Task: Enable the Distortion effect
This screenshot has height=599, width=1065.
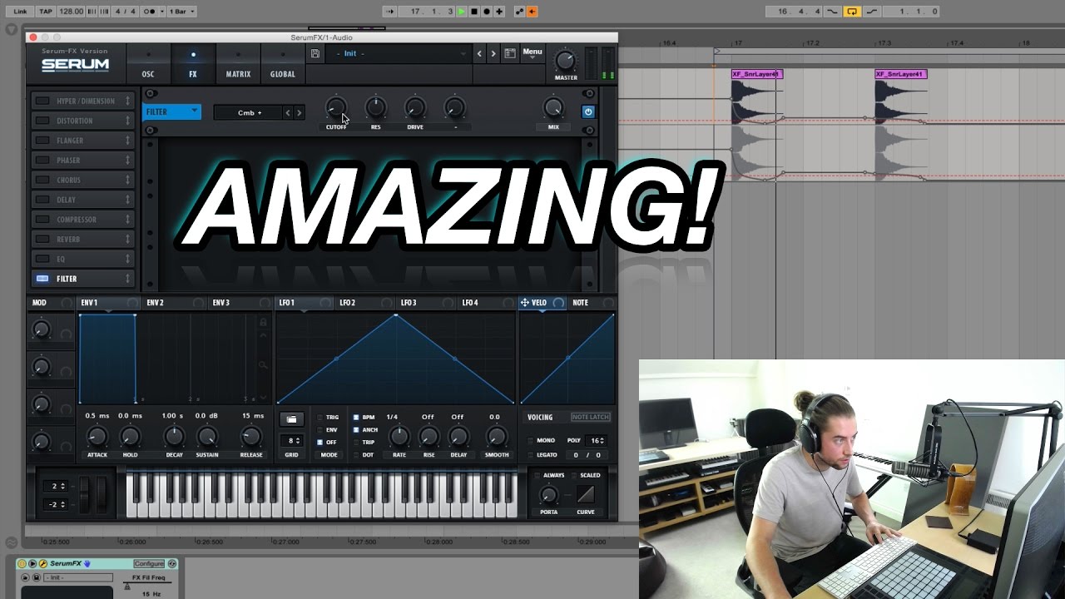Action: tap(42, 121)
